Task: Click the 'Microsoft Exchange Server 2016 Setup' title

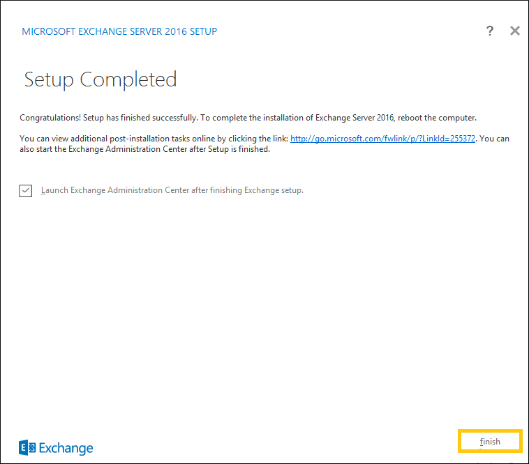Action: (119, 31)
